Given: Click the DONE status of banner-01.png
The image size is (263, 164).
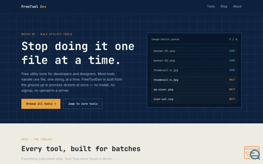Looking at the screenshot, I should 232,51.
